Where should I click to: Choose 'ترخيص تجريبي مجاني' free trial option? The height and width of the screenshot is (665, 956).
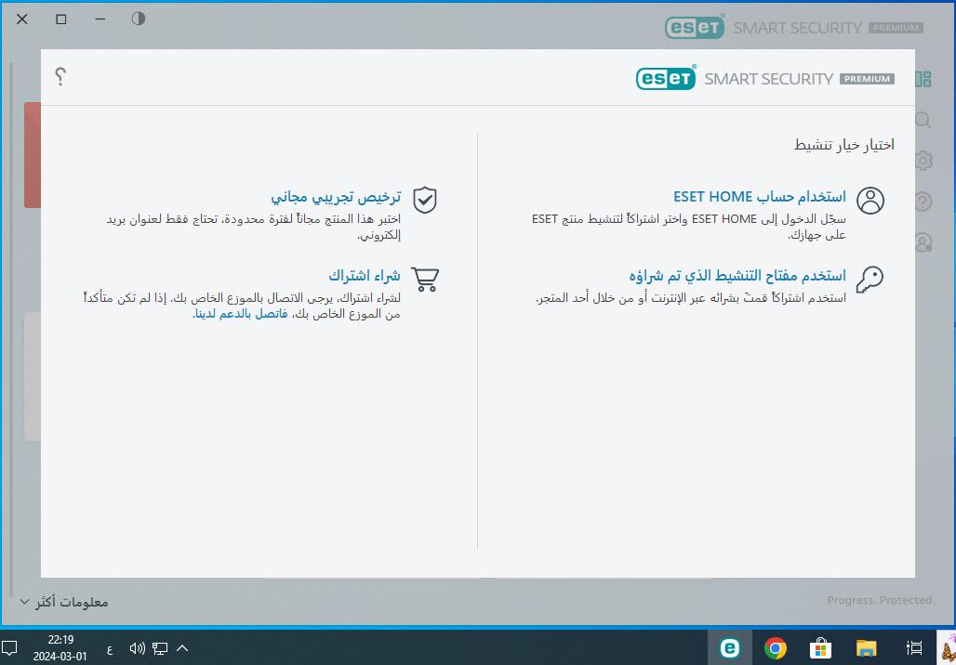pos(336,197)
